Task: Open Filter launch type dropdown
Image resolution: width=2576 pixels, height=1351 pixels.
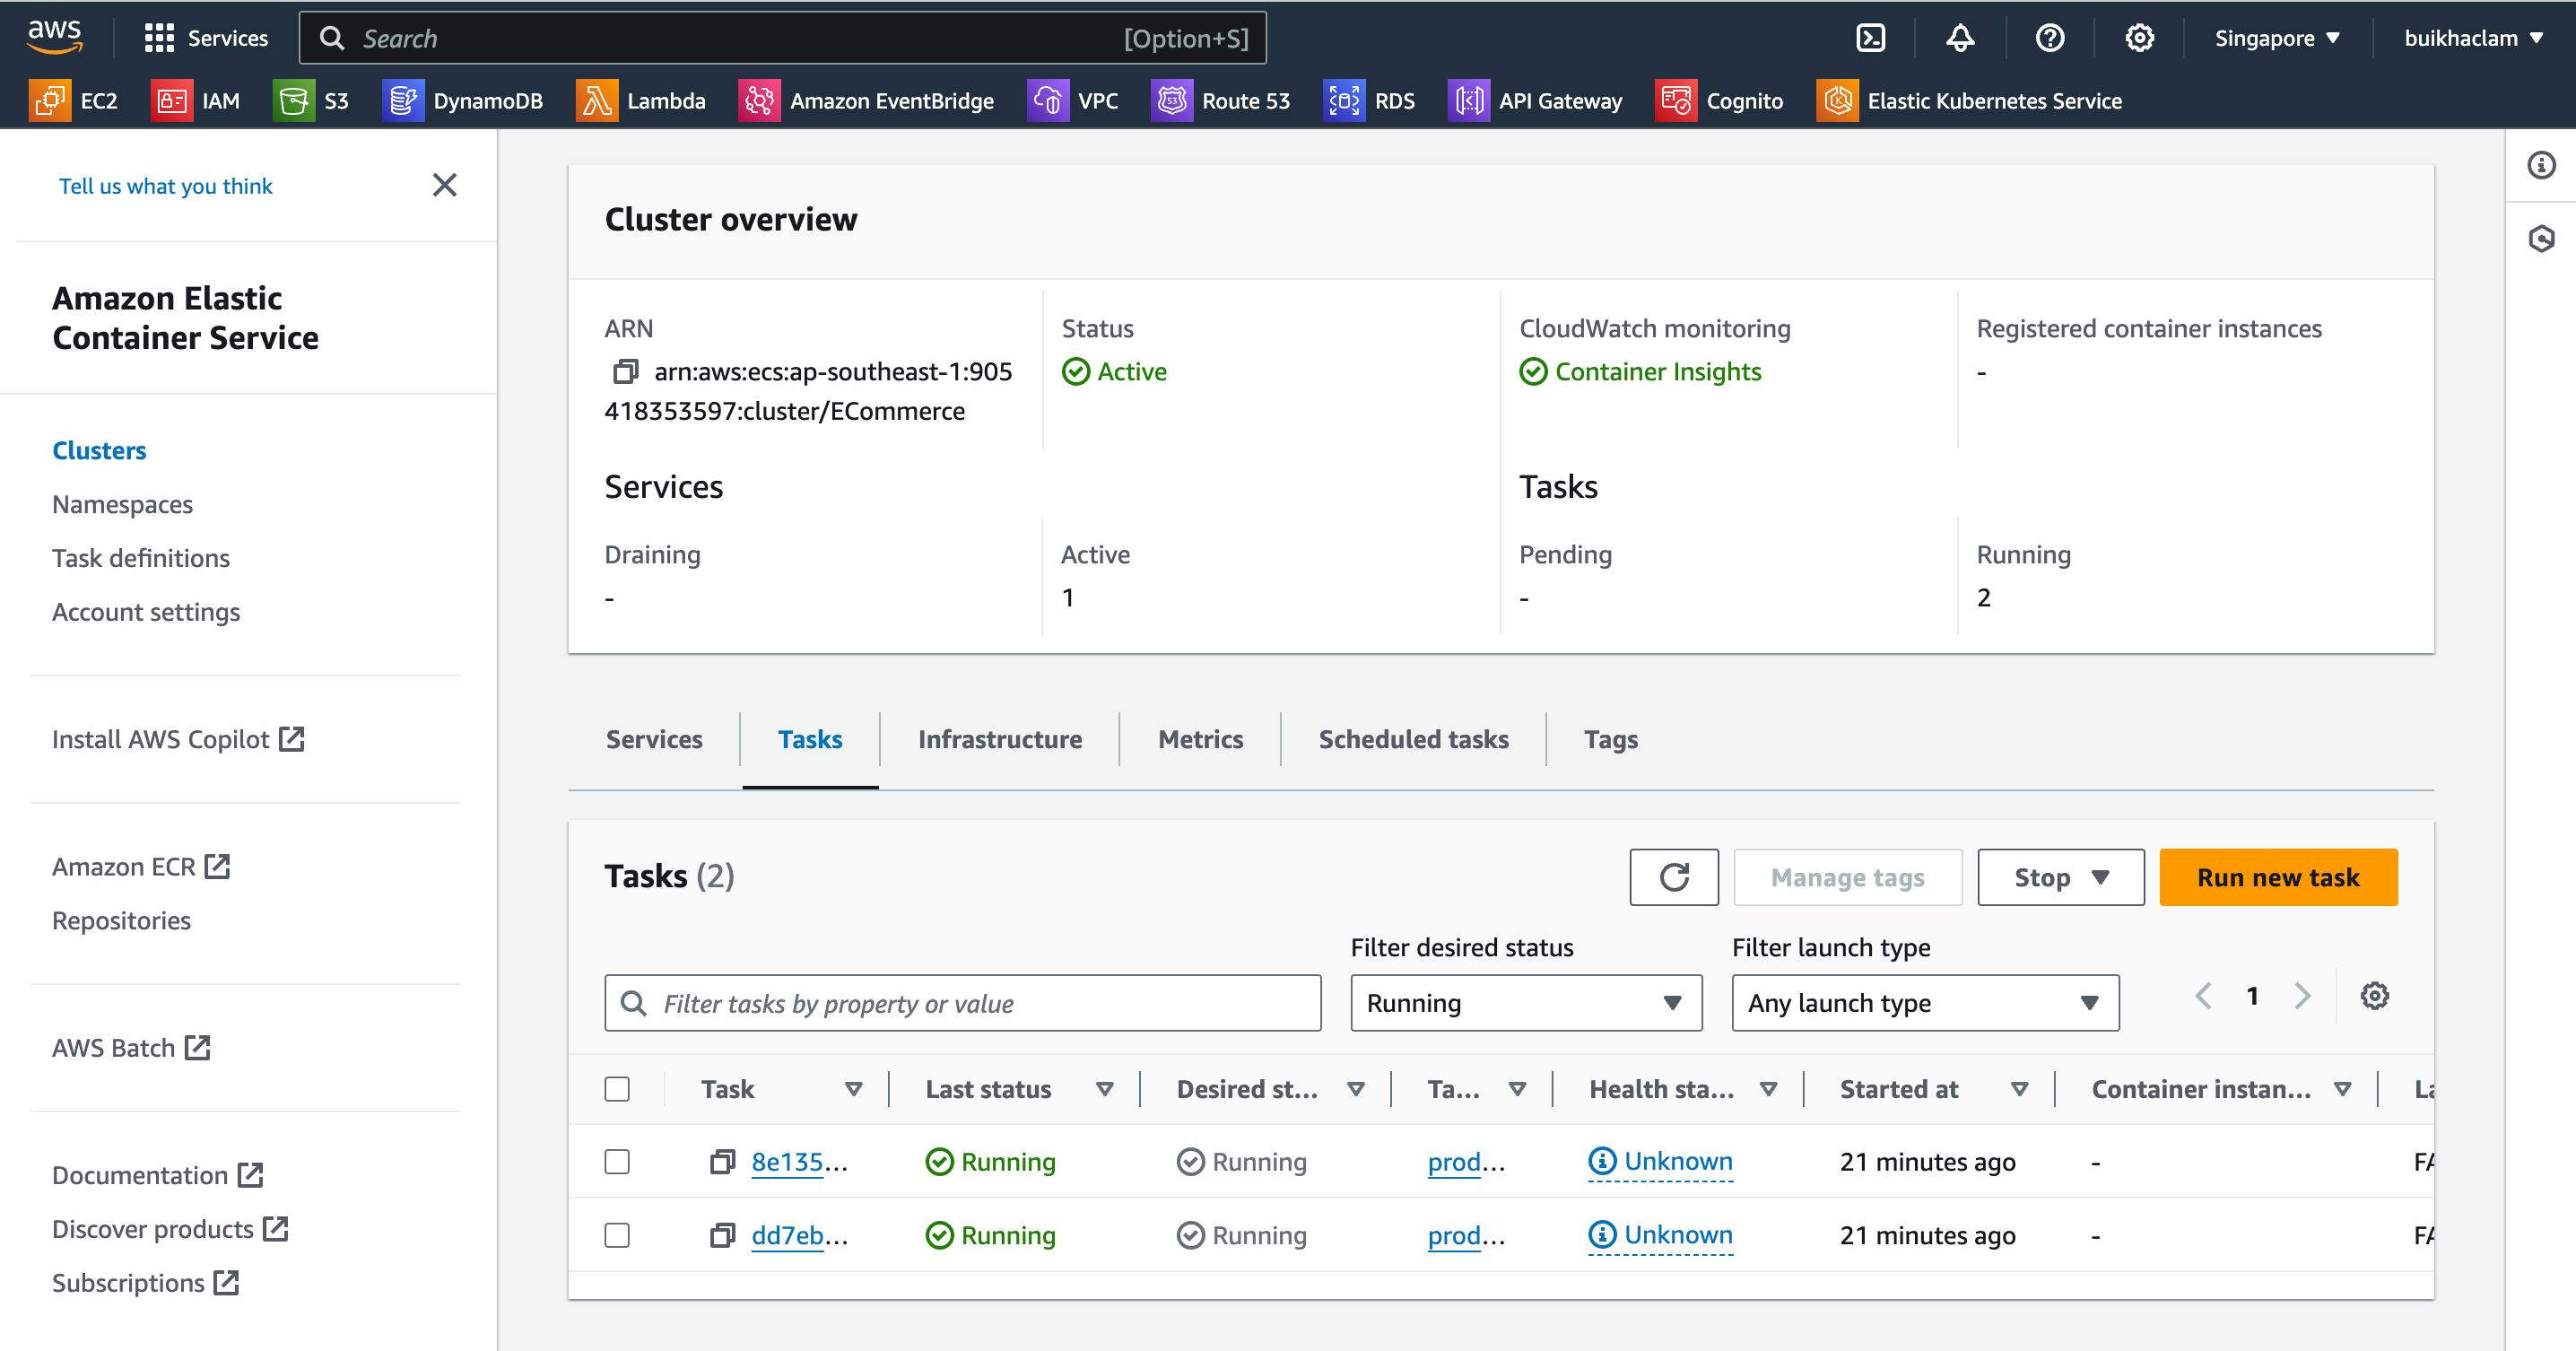Action: (1925, 1003)
